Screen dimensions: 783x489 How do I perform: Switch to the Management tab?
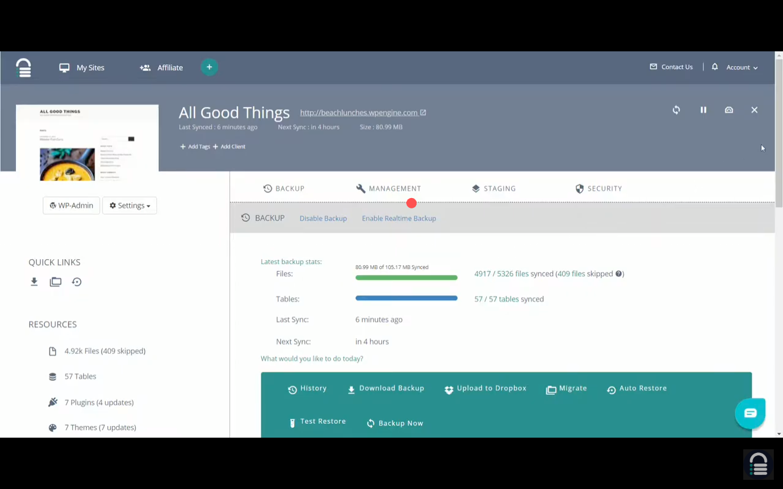388,188
